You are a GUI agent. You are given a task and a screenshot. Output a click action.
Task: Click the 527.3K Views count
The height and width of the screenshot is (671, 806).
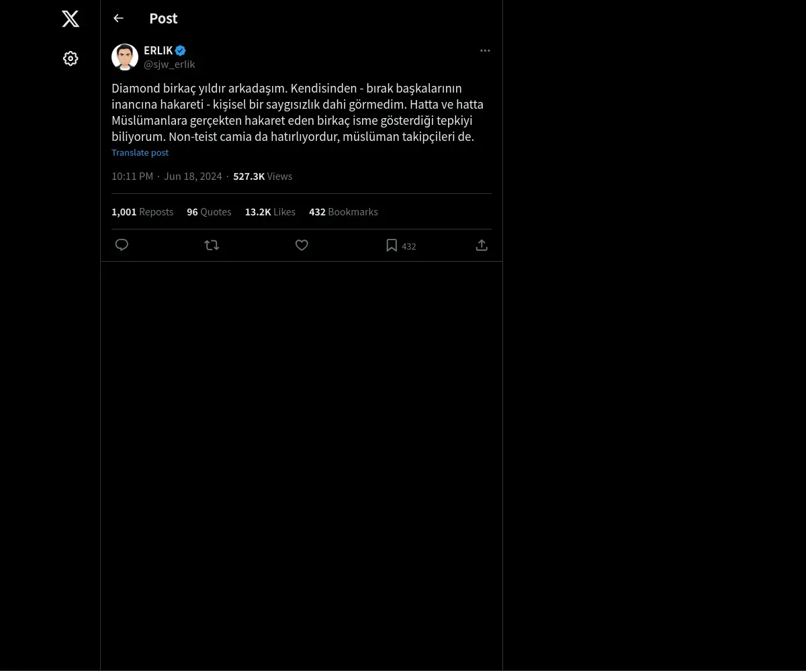[x=263, y=176]
